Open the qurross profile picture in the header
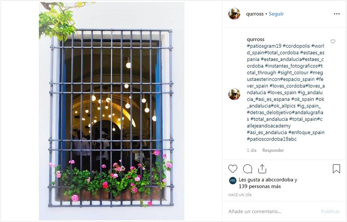 (234, 14)
